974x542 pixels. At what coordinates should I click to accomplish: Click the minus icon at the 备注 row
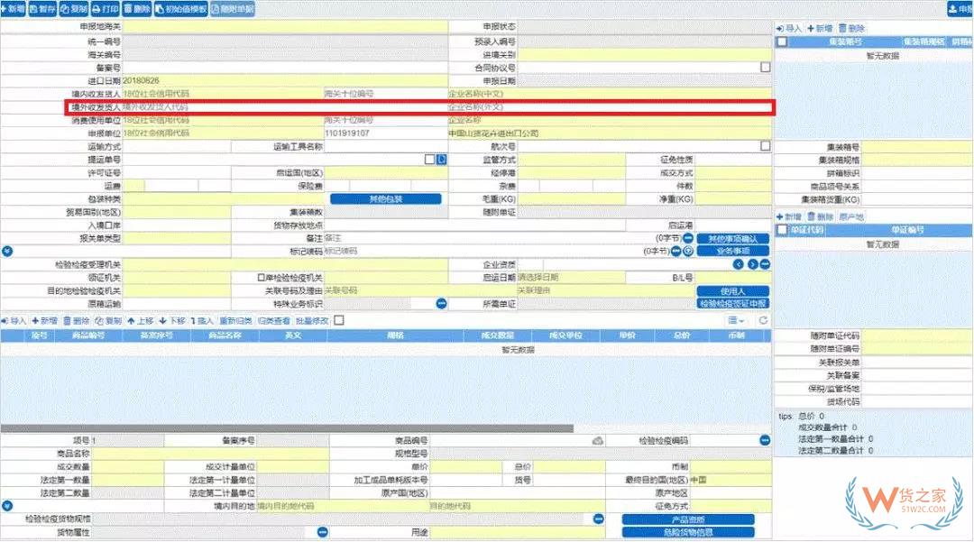pyautogui.click(x=687, y=238)
